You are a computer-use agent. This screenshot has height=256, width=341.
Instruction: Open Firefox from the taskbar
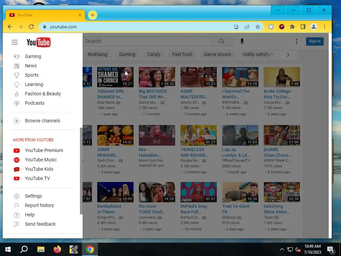57,249
